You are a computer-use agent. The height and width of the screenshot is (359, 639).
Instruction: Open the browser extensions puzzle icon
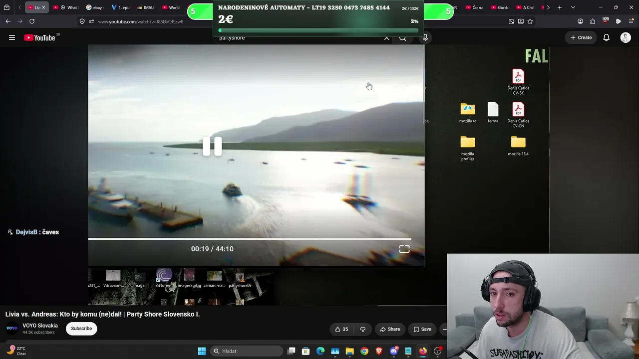point(593,21)
